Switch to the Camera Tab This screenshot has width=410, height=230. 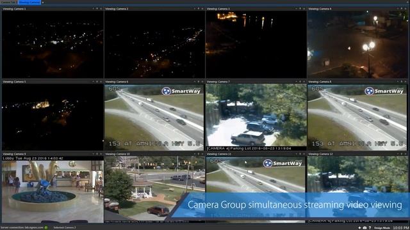[8, 2]
